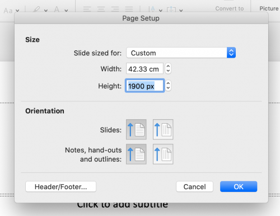Justify text using the ribbon icon
Image resolution: width=280 pixels, height=216 pixels.
(x=129, y=9)
